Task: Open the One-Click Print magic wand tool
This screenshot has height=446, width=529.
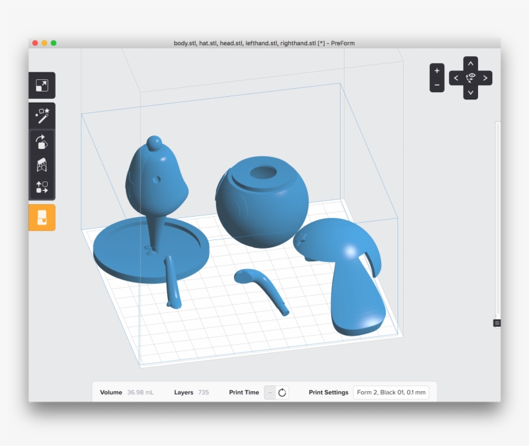Action: pos(43,116)
